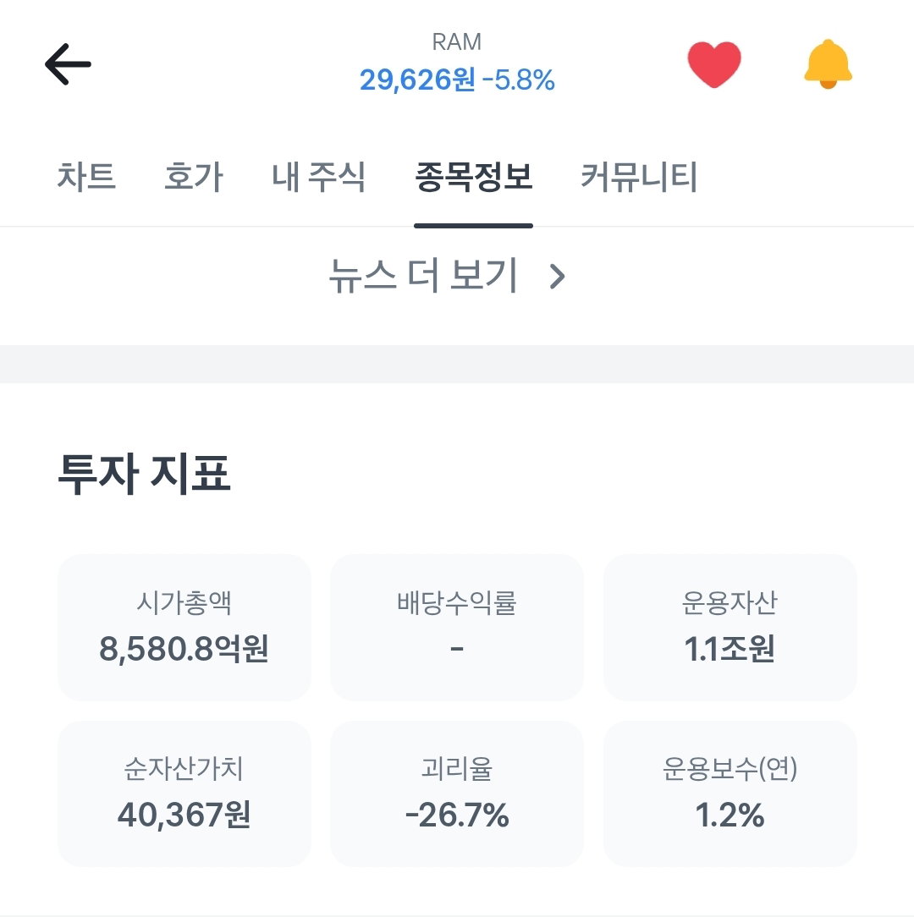Tap the back arrow icon

click(x=68, y=64)
